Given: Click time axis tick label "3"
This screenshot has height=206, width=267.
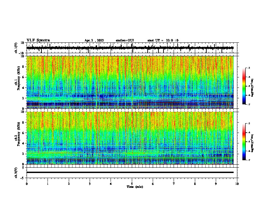Looking at the screenshot, I should pyautogui.click(x=90, y=184).
